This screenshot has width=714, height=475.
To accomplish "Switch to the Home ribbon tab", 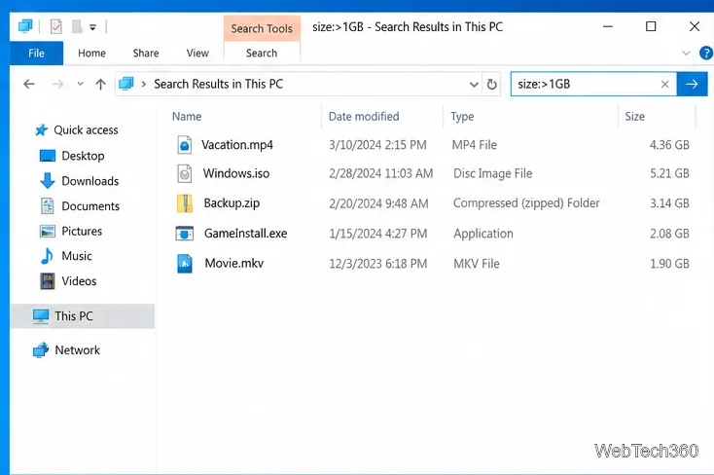I will point(91,54).
